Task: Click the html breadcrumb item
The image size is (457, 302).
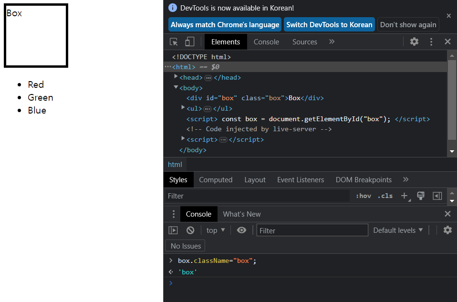Action: click(175, 165)
